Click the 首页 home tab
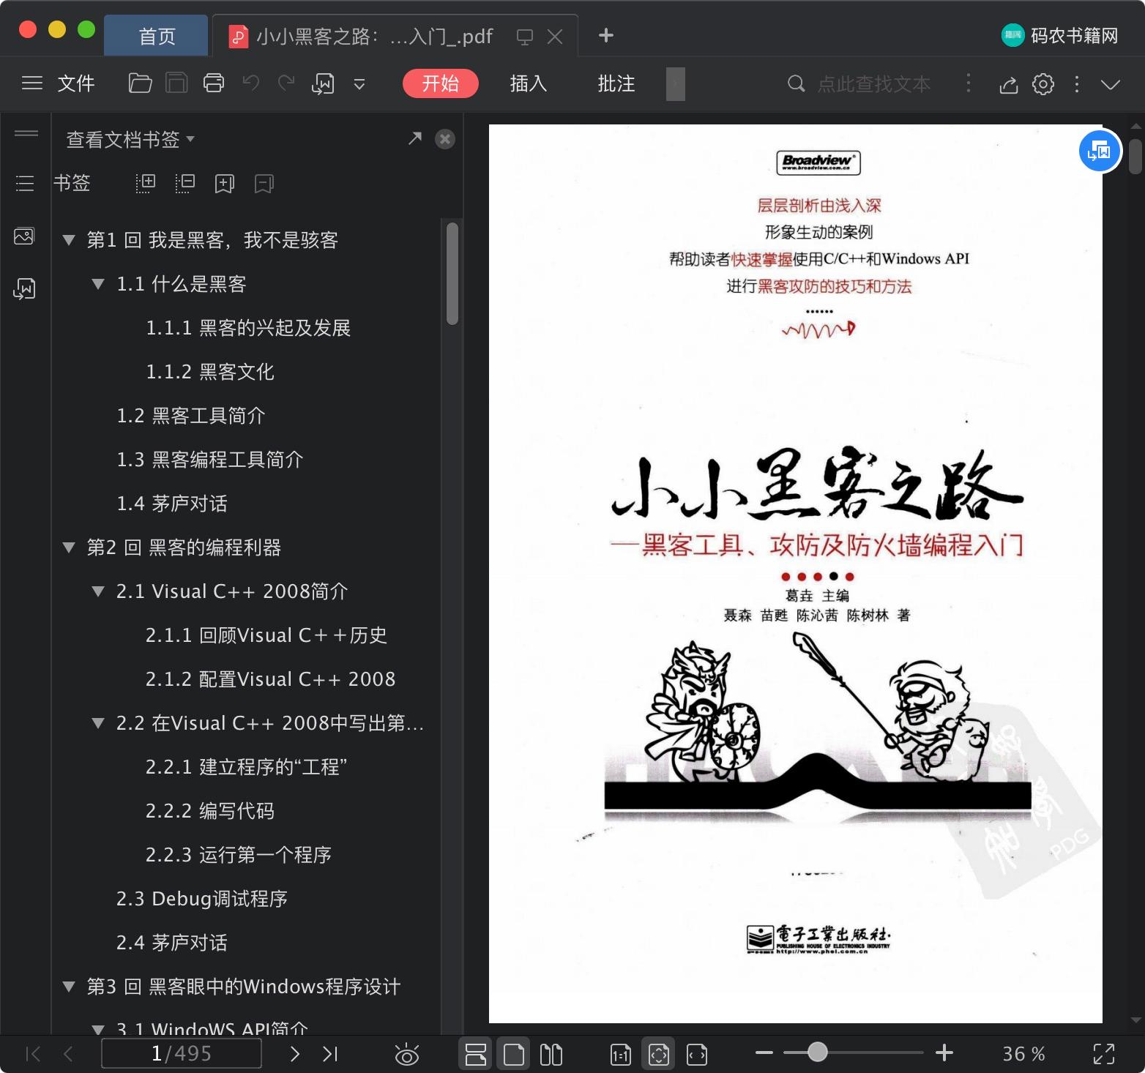 tap(157, 36)
